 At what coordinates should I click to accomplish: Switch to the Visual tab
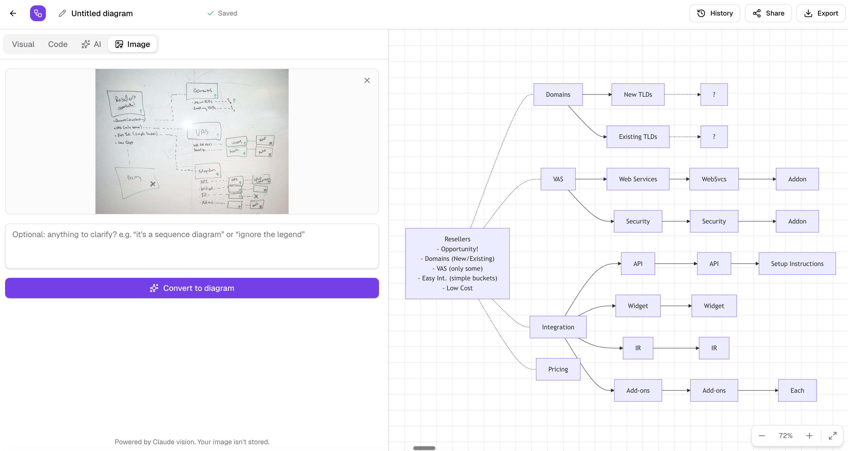click(x=23, y=44)
